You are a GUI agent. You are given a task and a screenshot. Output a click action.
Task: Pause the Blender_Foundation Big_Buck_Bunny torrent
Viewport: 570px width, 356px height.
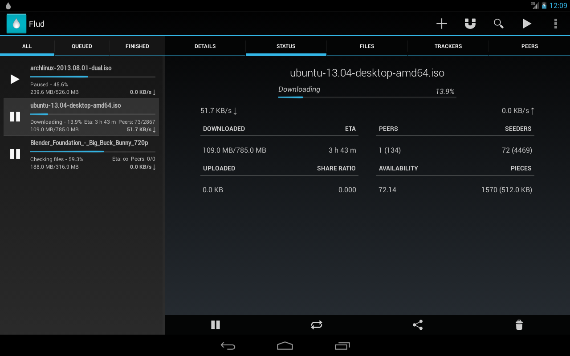click(x=15, y=154)
